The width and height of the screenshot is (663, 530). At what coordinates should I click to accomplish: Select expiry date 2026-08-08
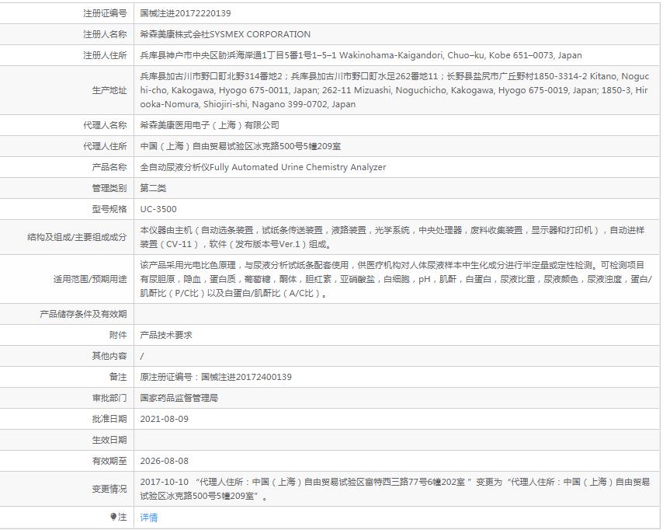pyautogui.click(x=164, y=461)
